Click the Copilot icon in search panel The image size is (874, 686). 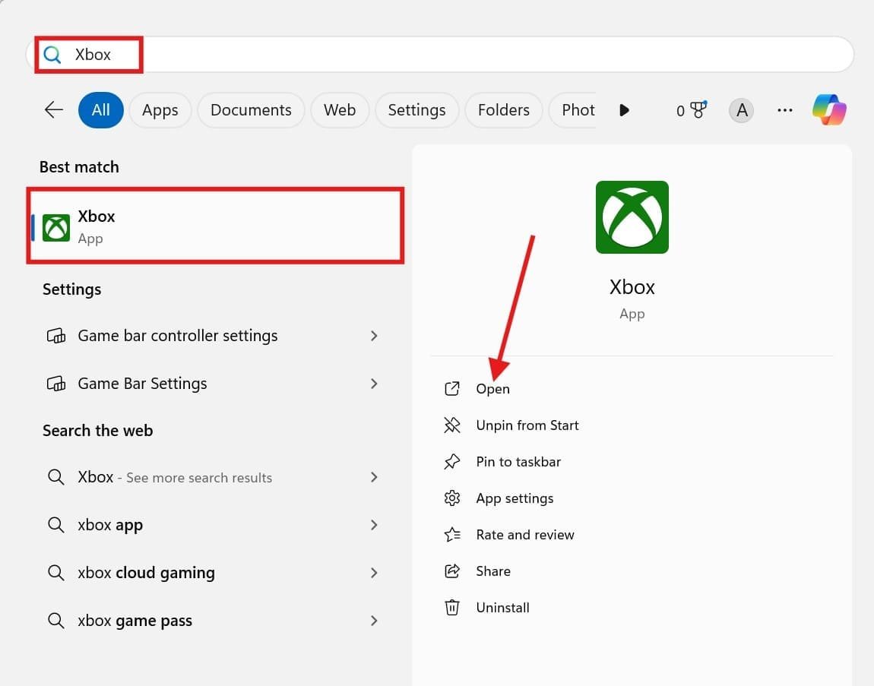click(x=829, y=110)
